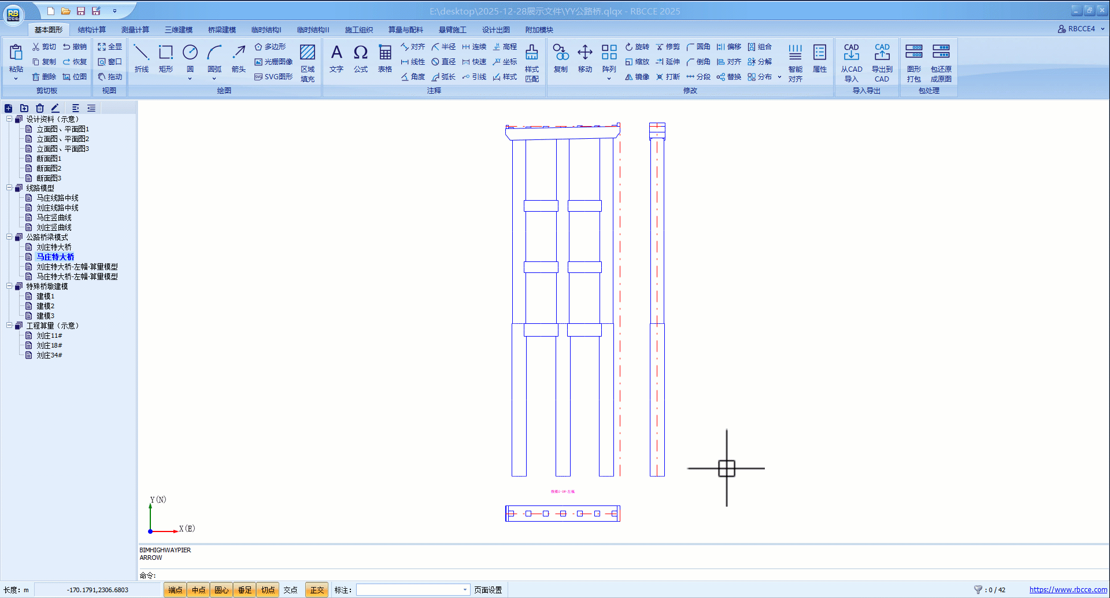Open the 算量与配料 ribbon tab
Viewport: 1110px width, 598px height.
(x=405, y=29)
